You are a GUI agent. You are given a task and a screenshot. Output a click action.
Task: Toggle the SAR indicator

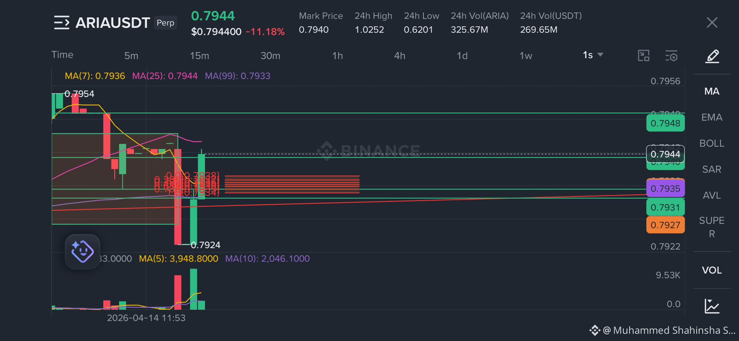pos(712,169)
